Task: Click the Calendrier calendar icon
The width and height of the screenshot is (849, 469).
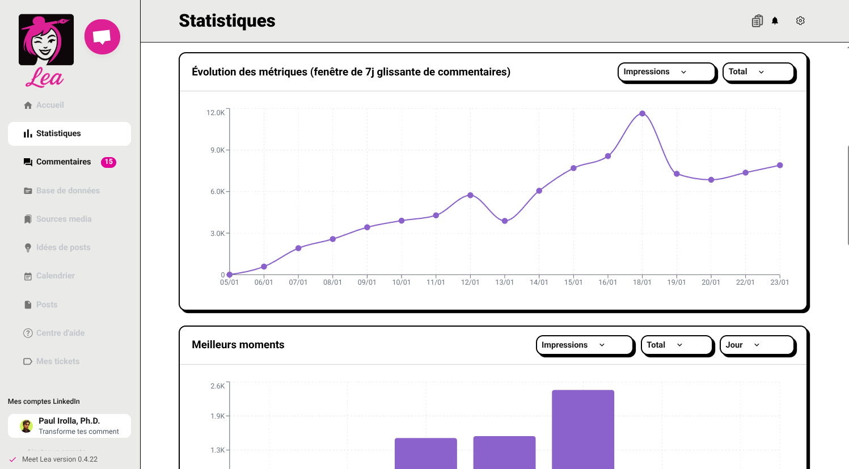Action: [28, 276]
